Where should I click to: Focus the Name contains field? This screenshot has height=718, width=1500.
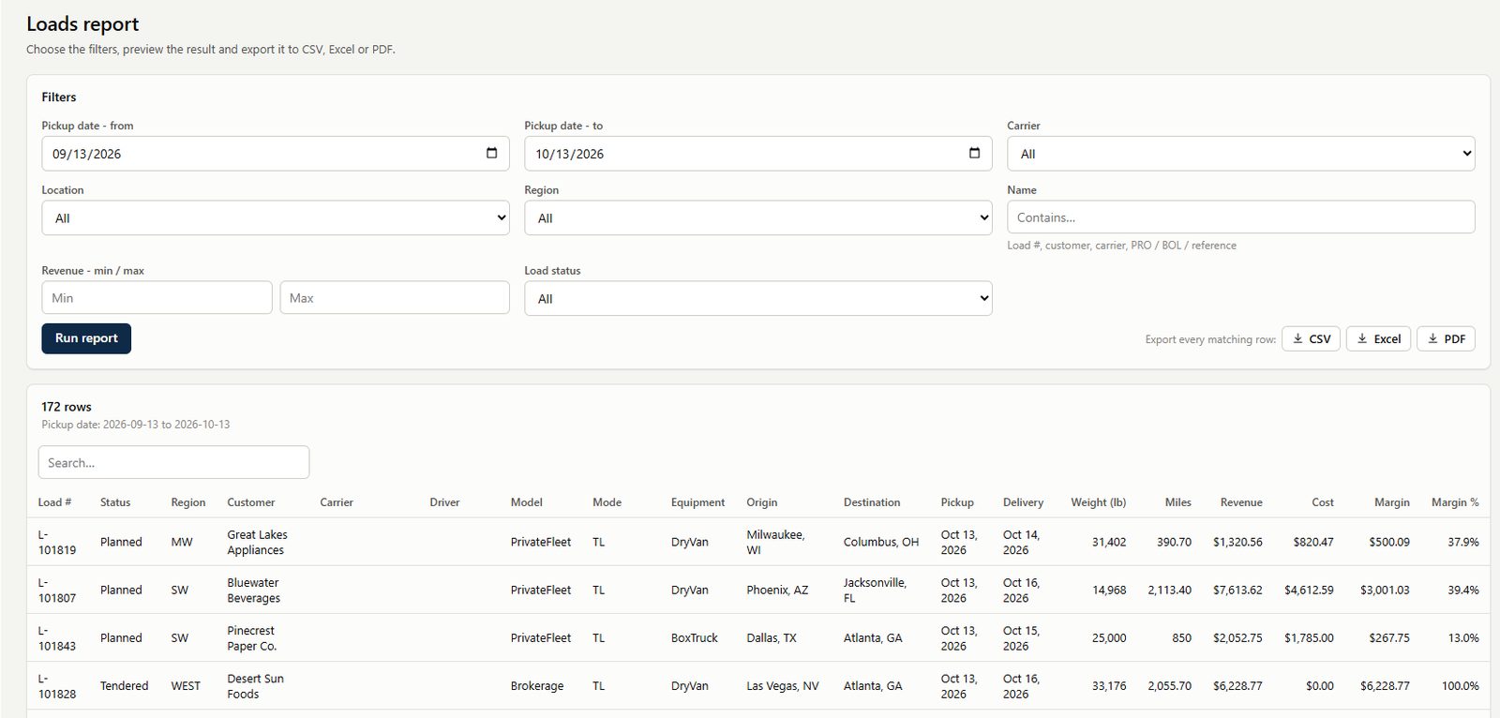coord(1240,217)
